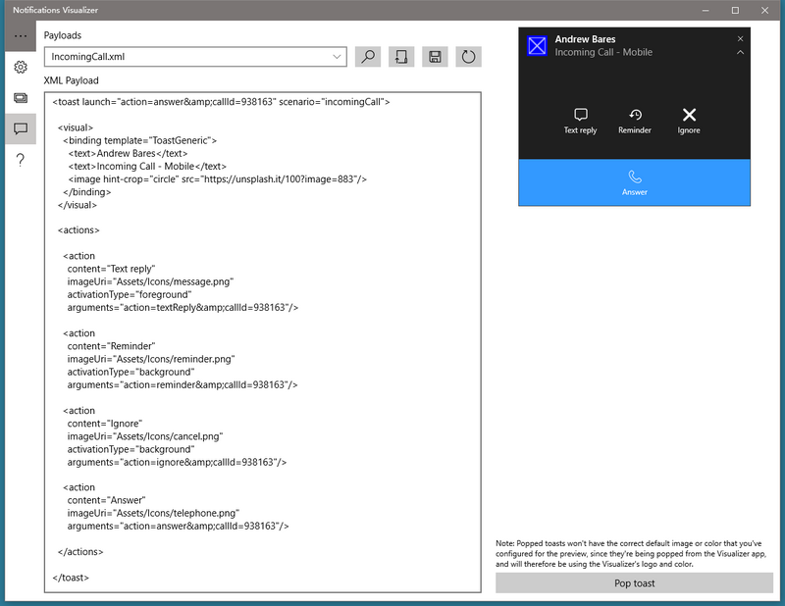Click the open file toolbar button
The width and height of the screenshot is (785, 606).
tap(401, 57)
